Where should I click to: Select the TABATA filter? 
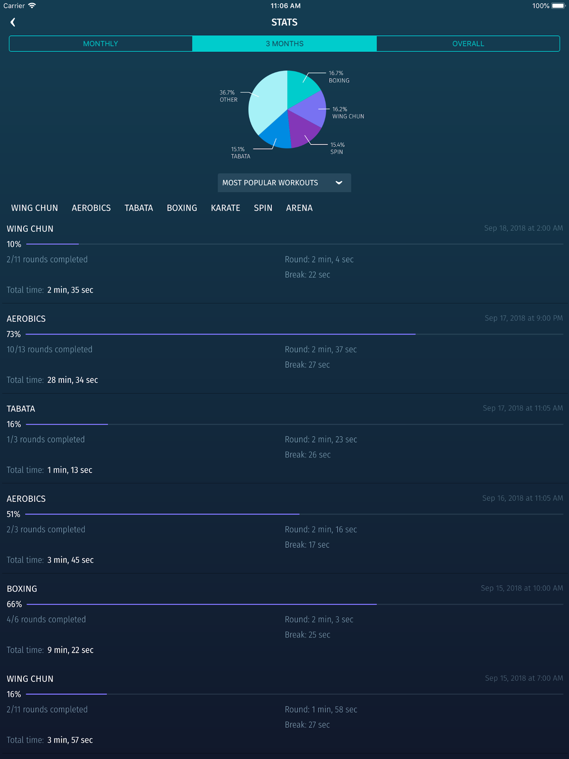139,208
